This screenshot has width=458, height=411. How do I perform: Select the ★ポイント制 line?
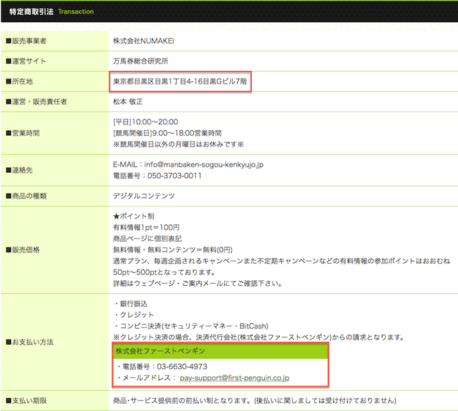(134, 216)
